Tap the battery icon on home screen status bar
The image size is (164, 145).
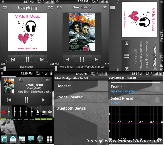click(51, 74)
